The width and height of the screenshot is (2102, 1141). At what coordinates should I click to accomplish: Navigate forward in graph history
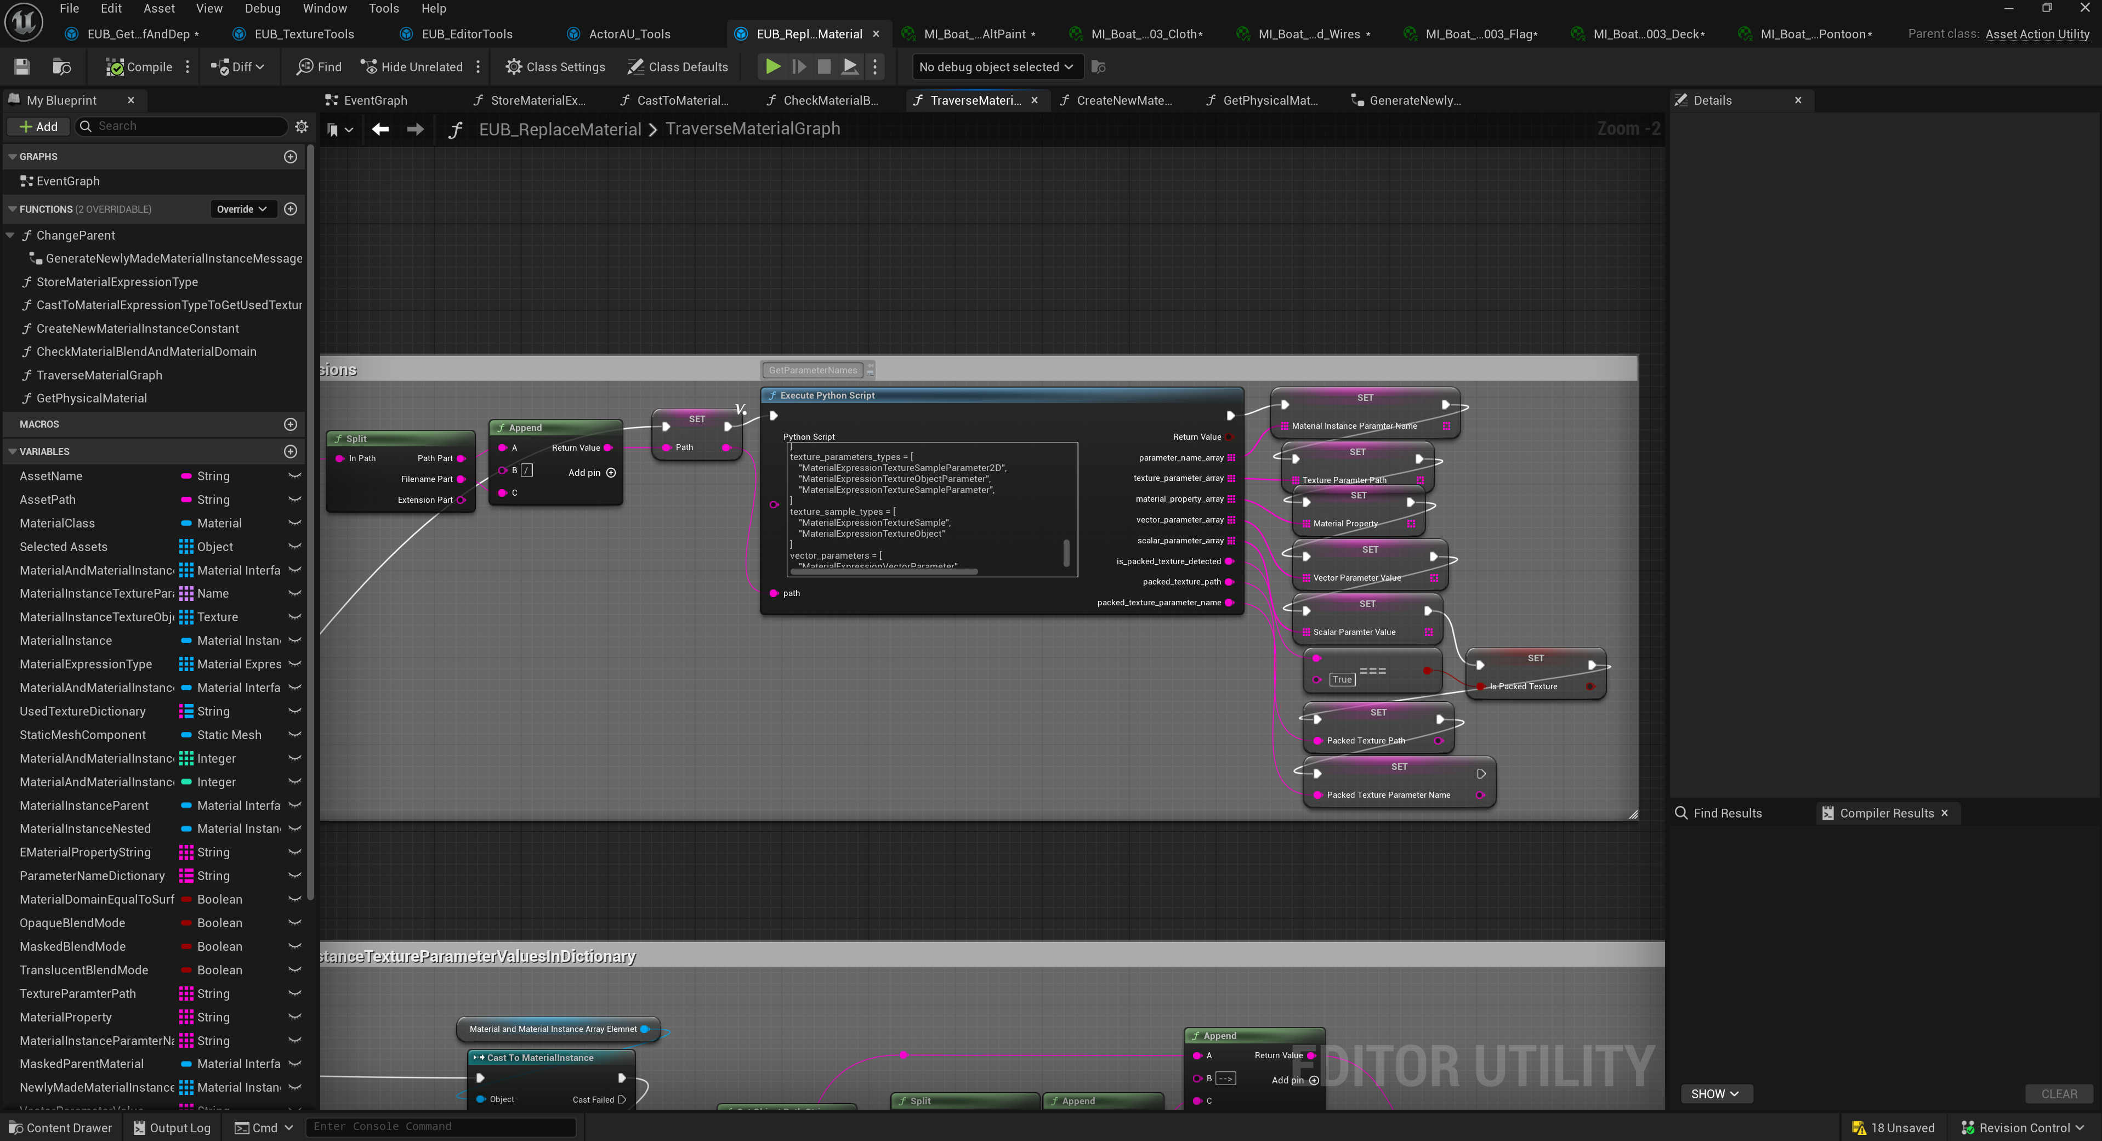coord(416,129)
